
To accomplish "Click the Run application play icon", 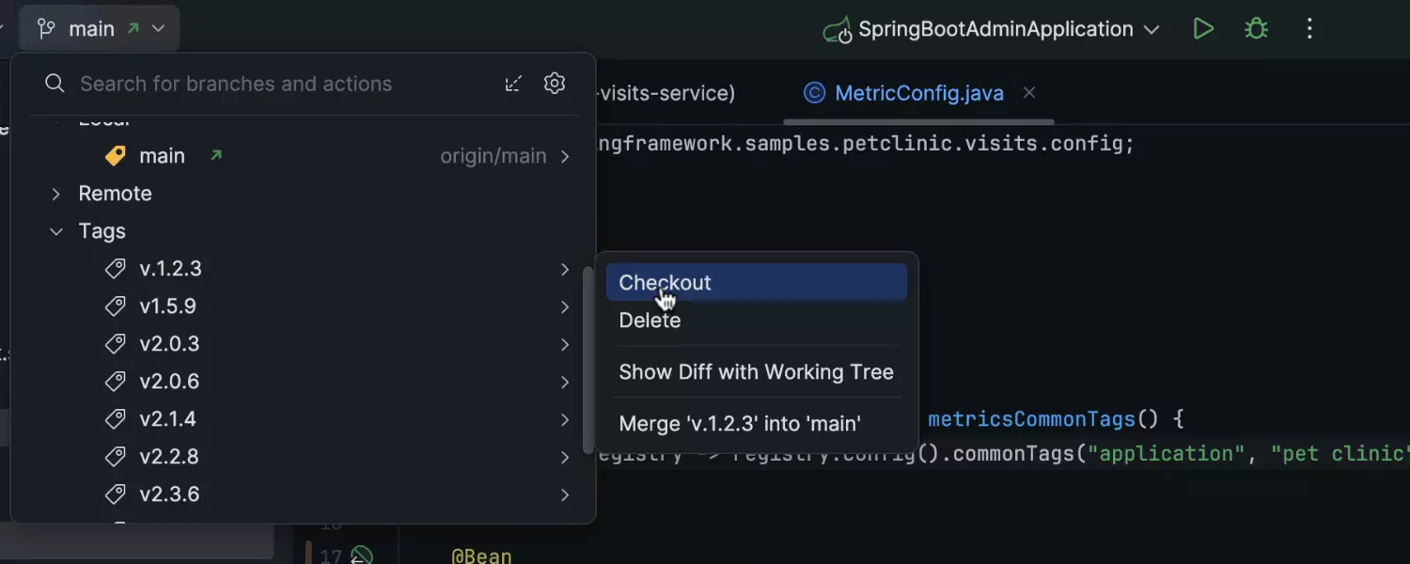I will (x=1203, y=29).
